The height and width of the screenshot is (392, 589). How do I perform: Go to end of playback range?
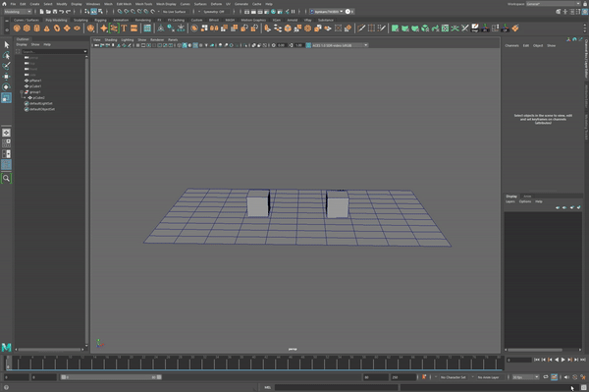click(583, 360)
